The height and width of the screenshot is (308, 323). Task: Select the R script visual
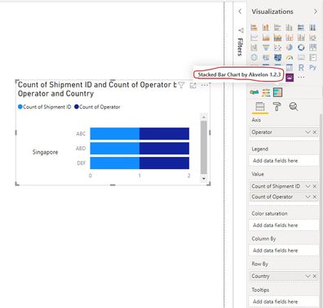pos(301,68)
